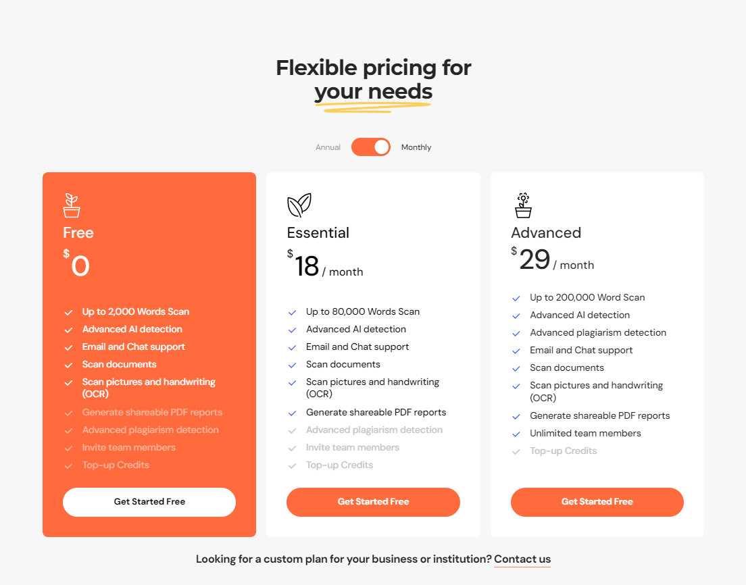The width and height of the screenshot is (746, 585).
Task: Click the Essential plan title
Action: coord(318,233)
